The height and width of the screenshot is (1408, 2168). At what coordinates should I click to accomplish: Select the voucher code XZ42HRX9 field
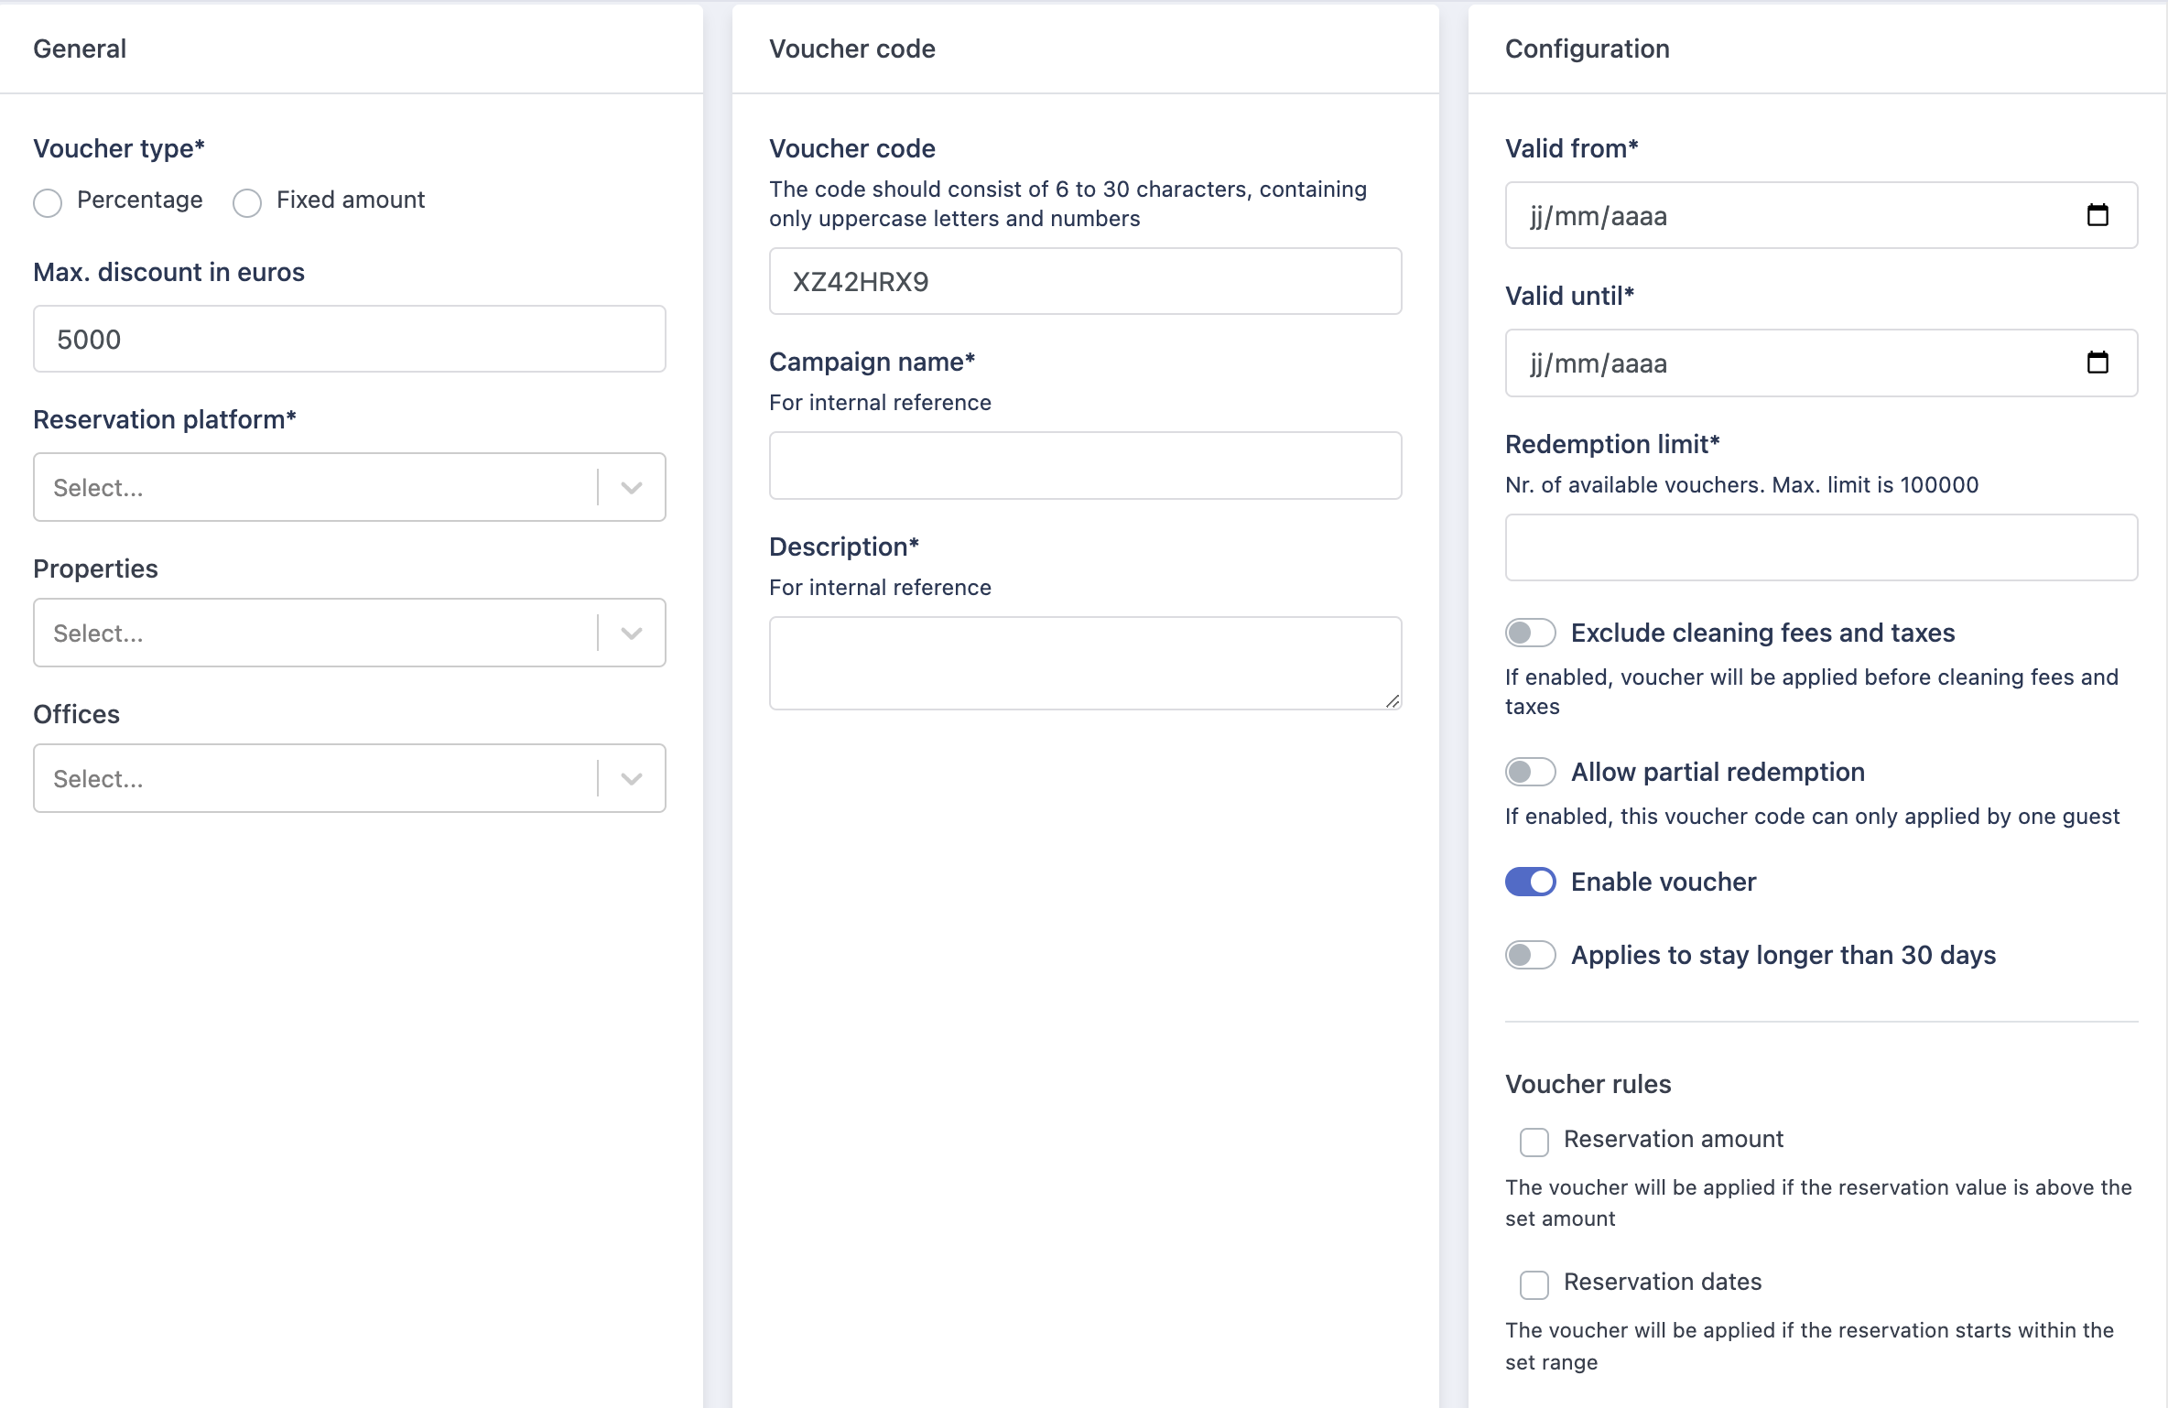pyautogui.click(x=1085, y=281)
